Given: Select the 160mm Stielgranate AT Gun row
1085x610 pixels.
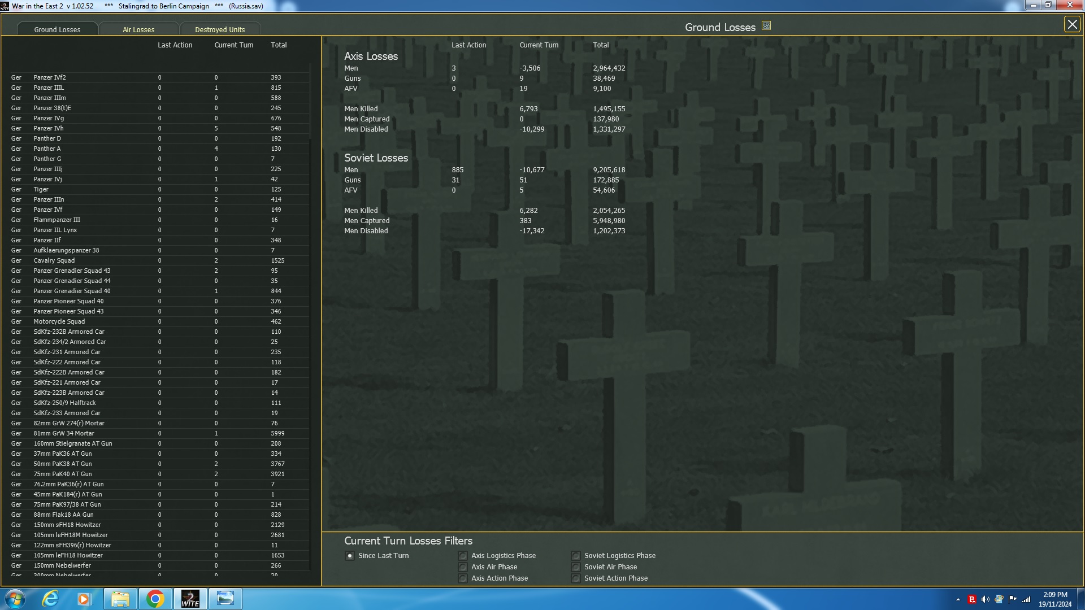Looking at the screenshot, I should (159, 443).
